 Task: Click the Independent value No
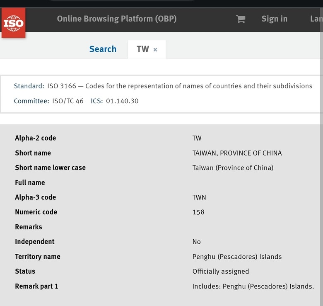coord(197,242)
